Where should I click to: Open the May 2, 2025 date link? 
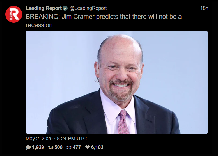point(39,139)
